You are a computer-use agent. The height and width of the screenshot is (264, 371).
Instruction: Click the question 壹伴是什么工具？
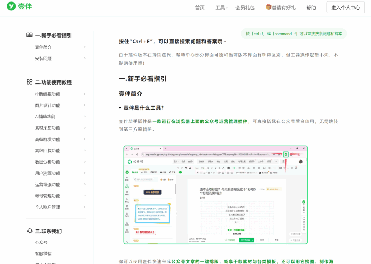tap(143, 108)
